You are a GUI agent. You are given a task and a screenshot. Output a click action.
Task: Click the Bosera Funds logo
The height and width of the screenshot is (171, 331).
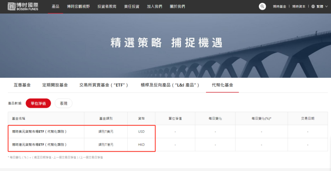click(x=23, y=6)
